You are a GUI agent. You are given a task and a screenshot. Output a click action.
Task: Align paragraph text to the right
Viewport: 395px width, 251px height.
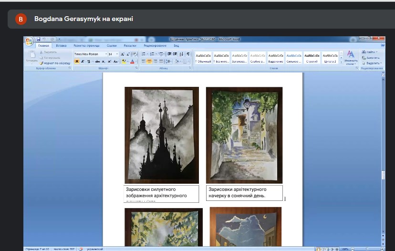coord(155,61)
